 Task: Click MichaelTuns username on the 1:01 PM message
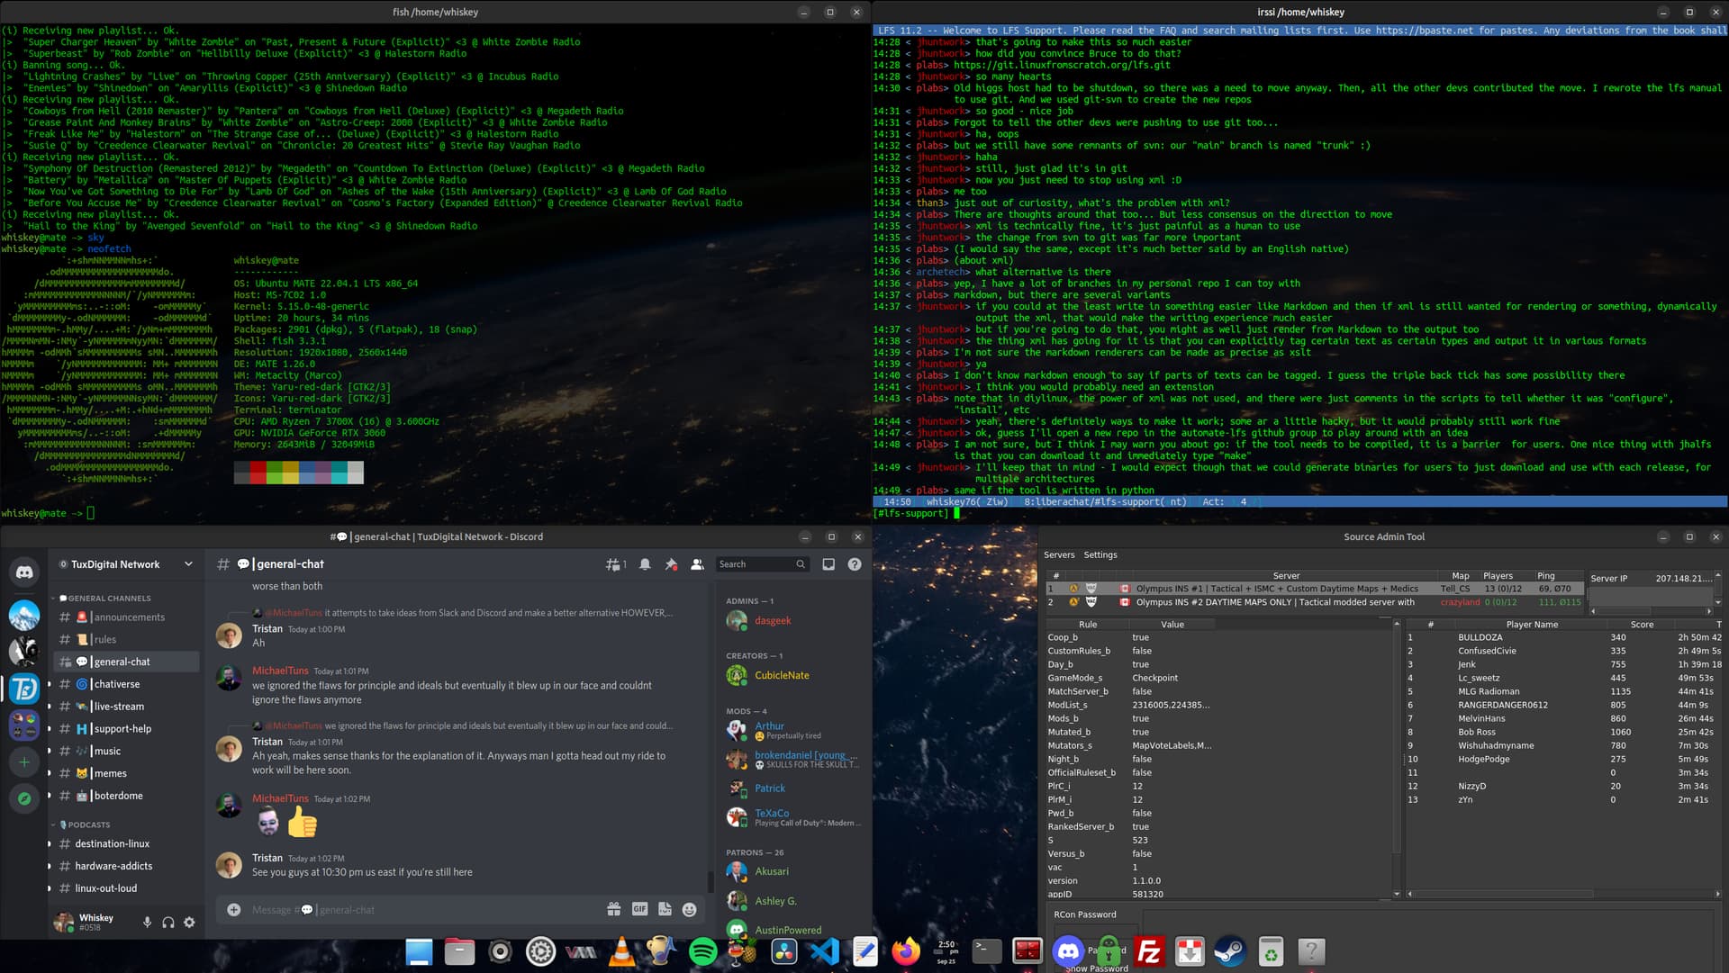coord(280,671)
